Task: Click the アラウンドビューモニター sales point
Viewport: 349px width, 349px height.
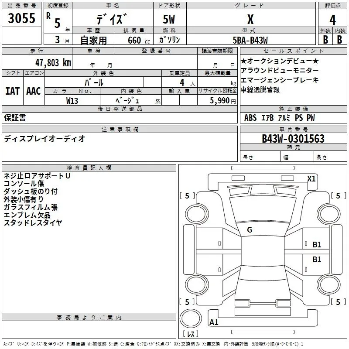Action: click(280, 70)
